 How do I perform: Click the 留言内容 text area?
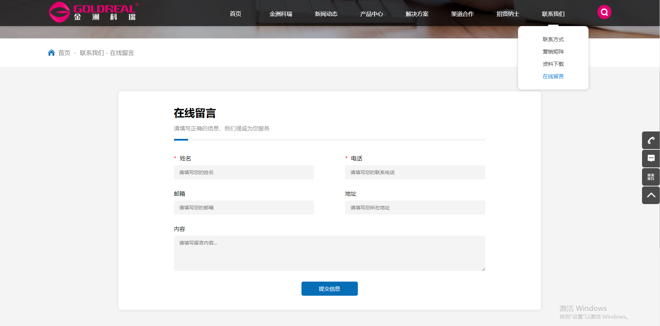(x=329, y=253)
